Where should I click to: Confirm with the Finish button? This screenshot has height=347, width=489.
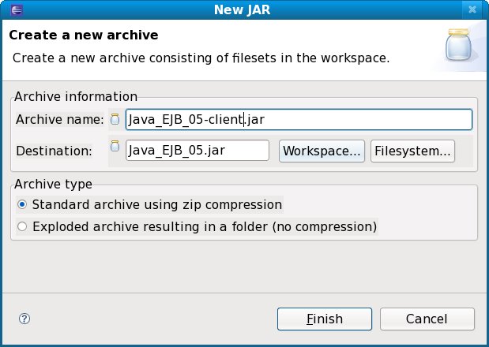tap(325, 319)
